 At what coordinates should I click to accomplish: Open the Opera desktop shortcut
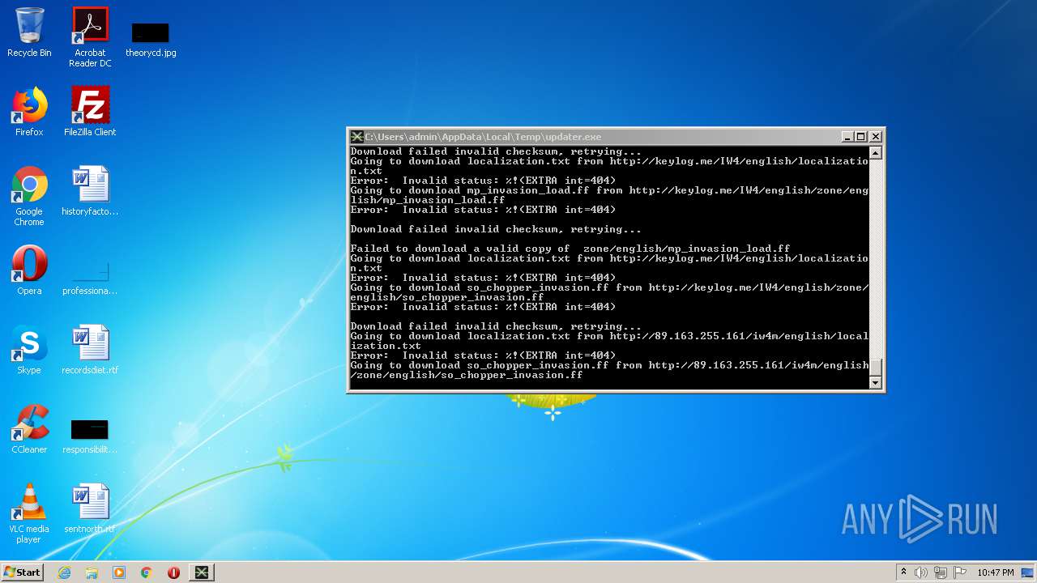[x=29, y=270]
